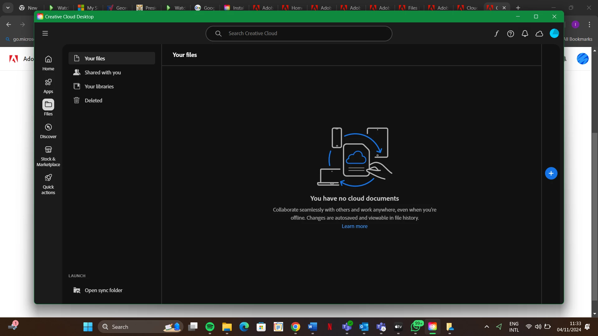Check cloud sync status icon
The height and width of the screenshot is (336, 598).
[x=539, y=34]
